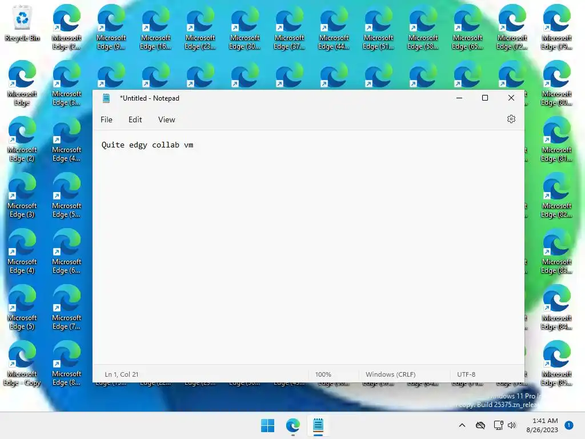This screenshot has height=439, width=585.
Task: Select the shortcut labeled Edge (85...
Action: click(x=556, y=363)
